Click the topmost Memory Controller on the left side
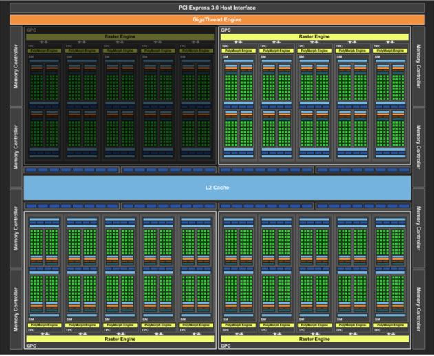The image size is (434, 356). (x=16, y=67)
